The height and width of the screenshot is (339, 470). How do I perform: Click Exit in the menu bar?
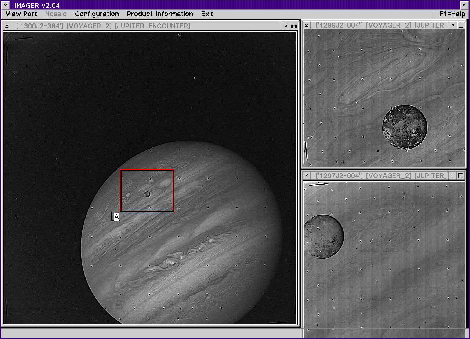pyautogui.click(x=207, y=14)
